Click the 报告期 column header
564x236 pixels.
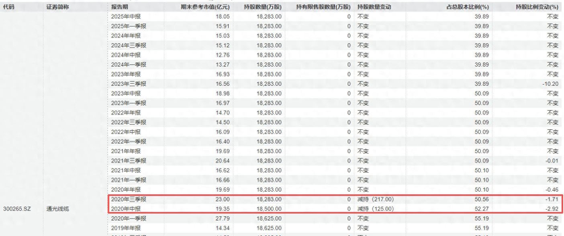point(120,7)
